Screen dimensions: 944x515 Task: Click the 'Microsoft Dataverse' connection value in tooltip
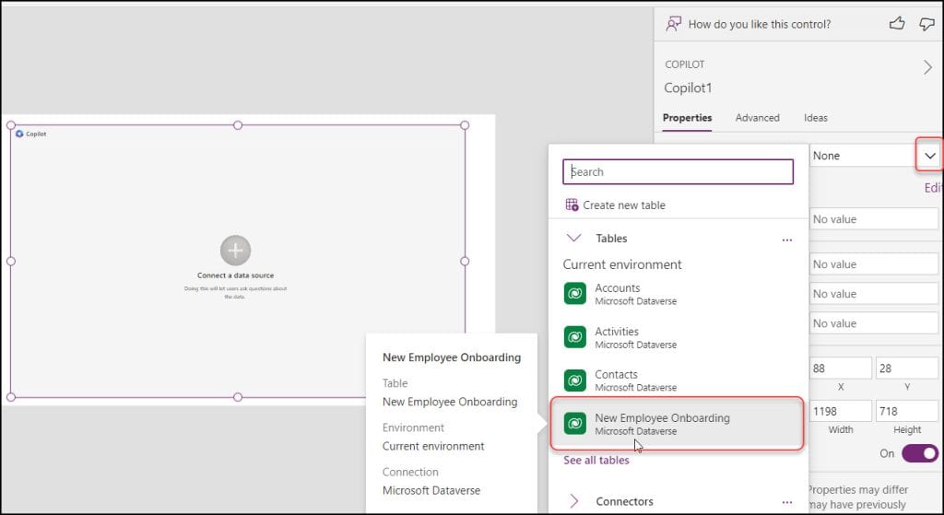click(431, 490)
